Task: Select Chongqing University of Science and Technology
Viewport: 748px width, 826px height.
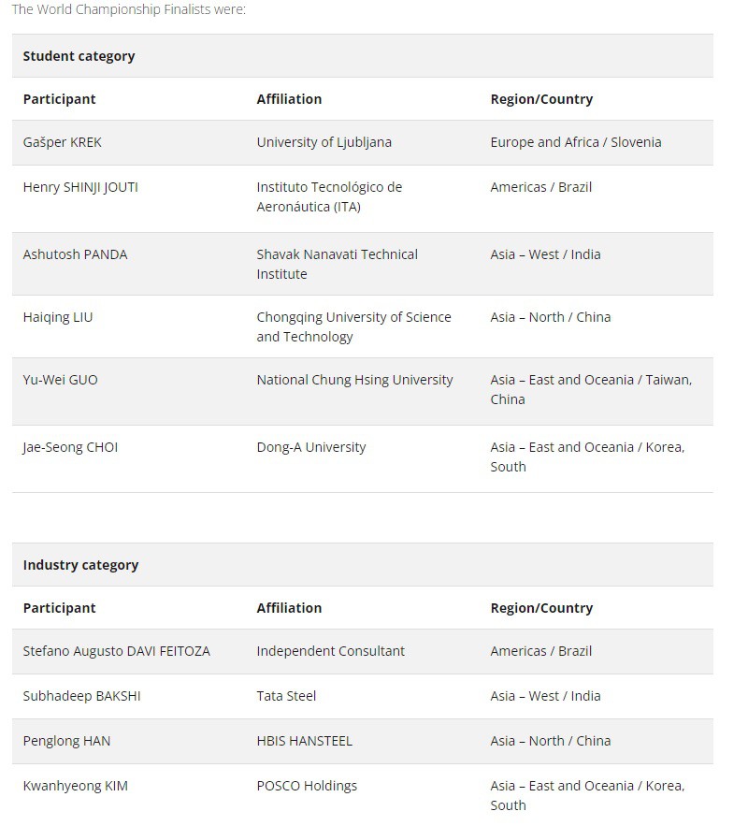Action: point(353,326)
